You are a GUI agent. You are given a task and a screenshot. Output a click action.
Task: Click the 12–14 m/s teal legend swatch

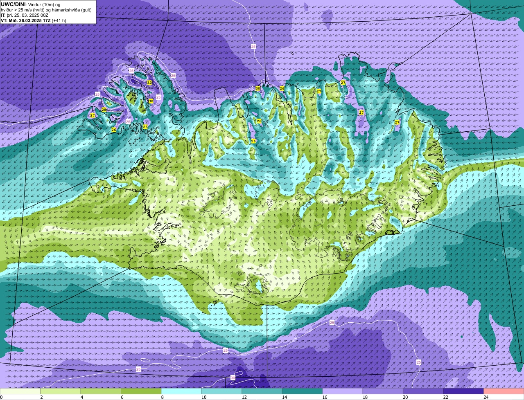click(262, 391)
